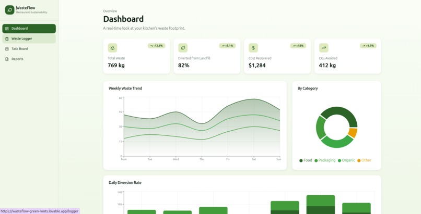Click the Waste Logger clipboard icon
421x214 pixels.
[7, 39]
